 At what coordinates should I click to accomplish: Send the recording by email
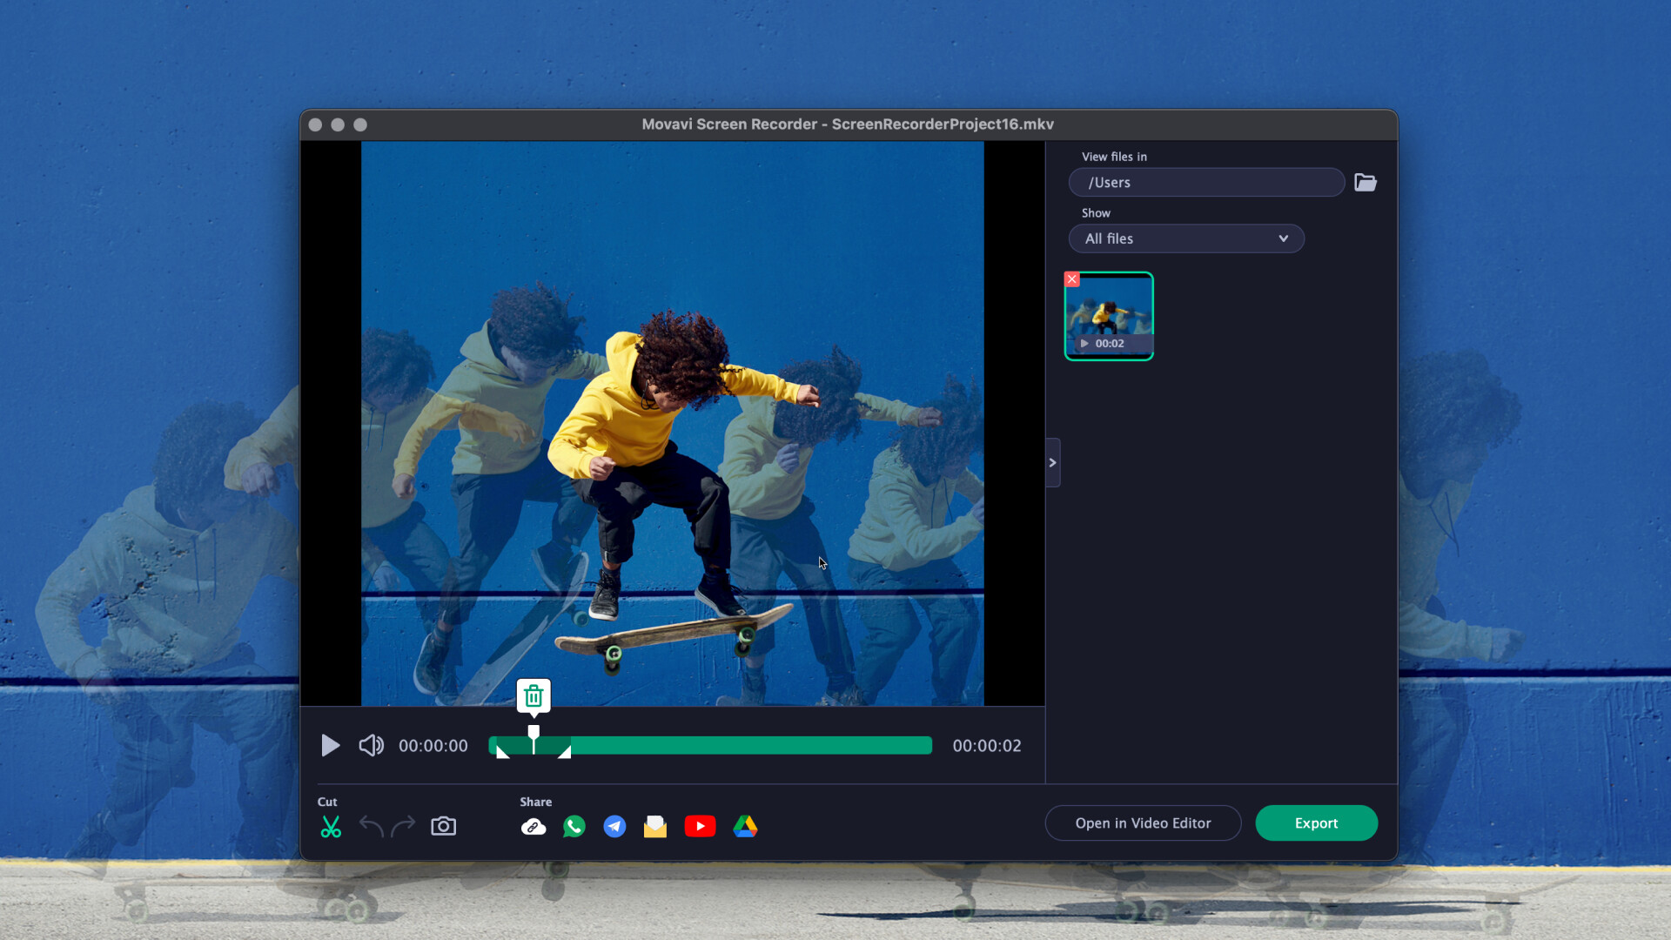pos(655,827)
